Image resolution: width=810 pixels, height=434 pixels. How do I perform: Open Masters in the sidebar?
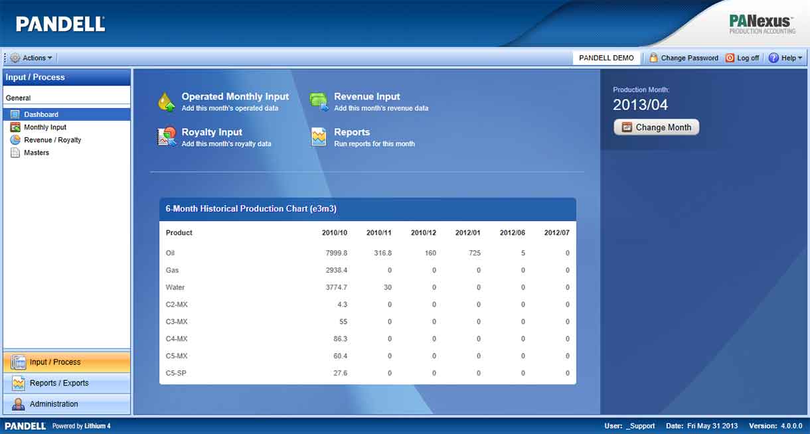click(37, 153)
